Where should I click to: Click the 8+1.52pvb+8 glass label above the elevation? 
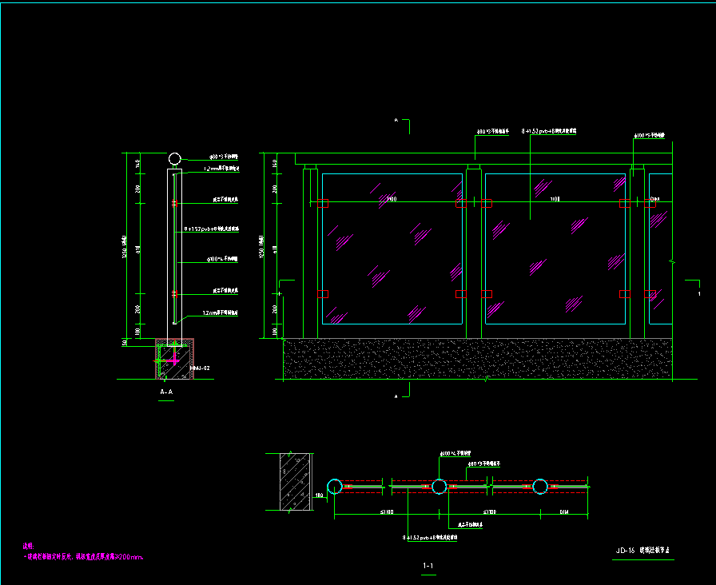(x=549, y=129)
